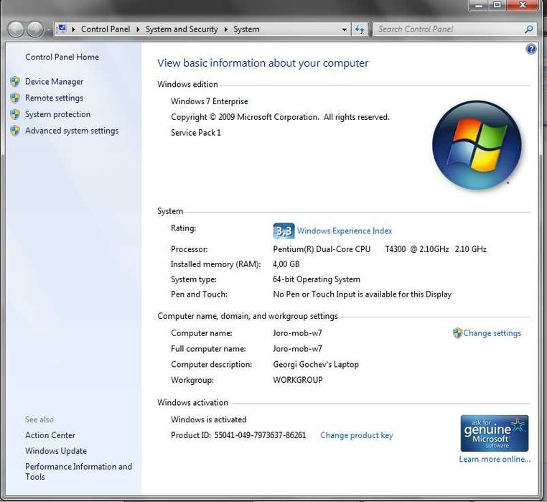Image resolution: width=547 pixels, height=502 pixels.
Task: Open Help with the blue question mark
Action: point(531,50)
